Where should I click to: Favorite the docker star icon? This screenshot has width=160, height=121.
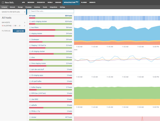tap(30, 117)
